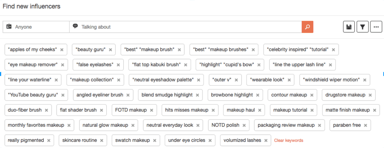Open the more options ellipsis button

point(376,27)
